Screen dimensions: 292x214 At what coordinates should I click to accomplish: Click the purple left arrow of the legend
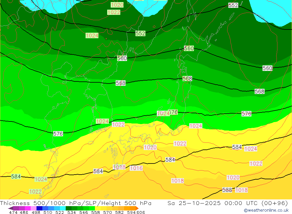[x=11, y=208]
